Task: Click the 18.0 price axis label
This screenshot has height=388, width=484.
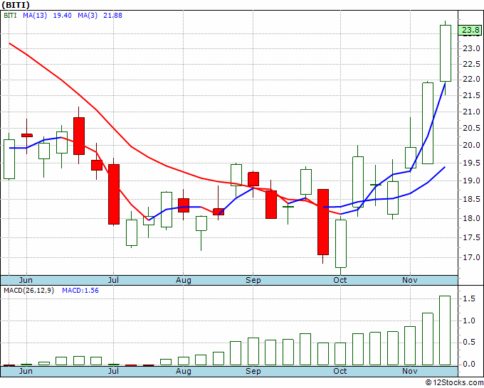Action: tap(471, 218)
